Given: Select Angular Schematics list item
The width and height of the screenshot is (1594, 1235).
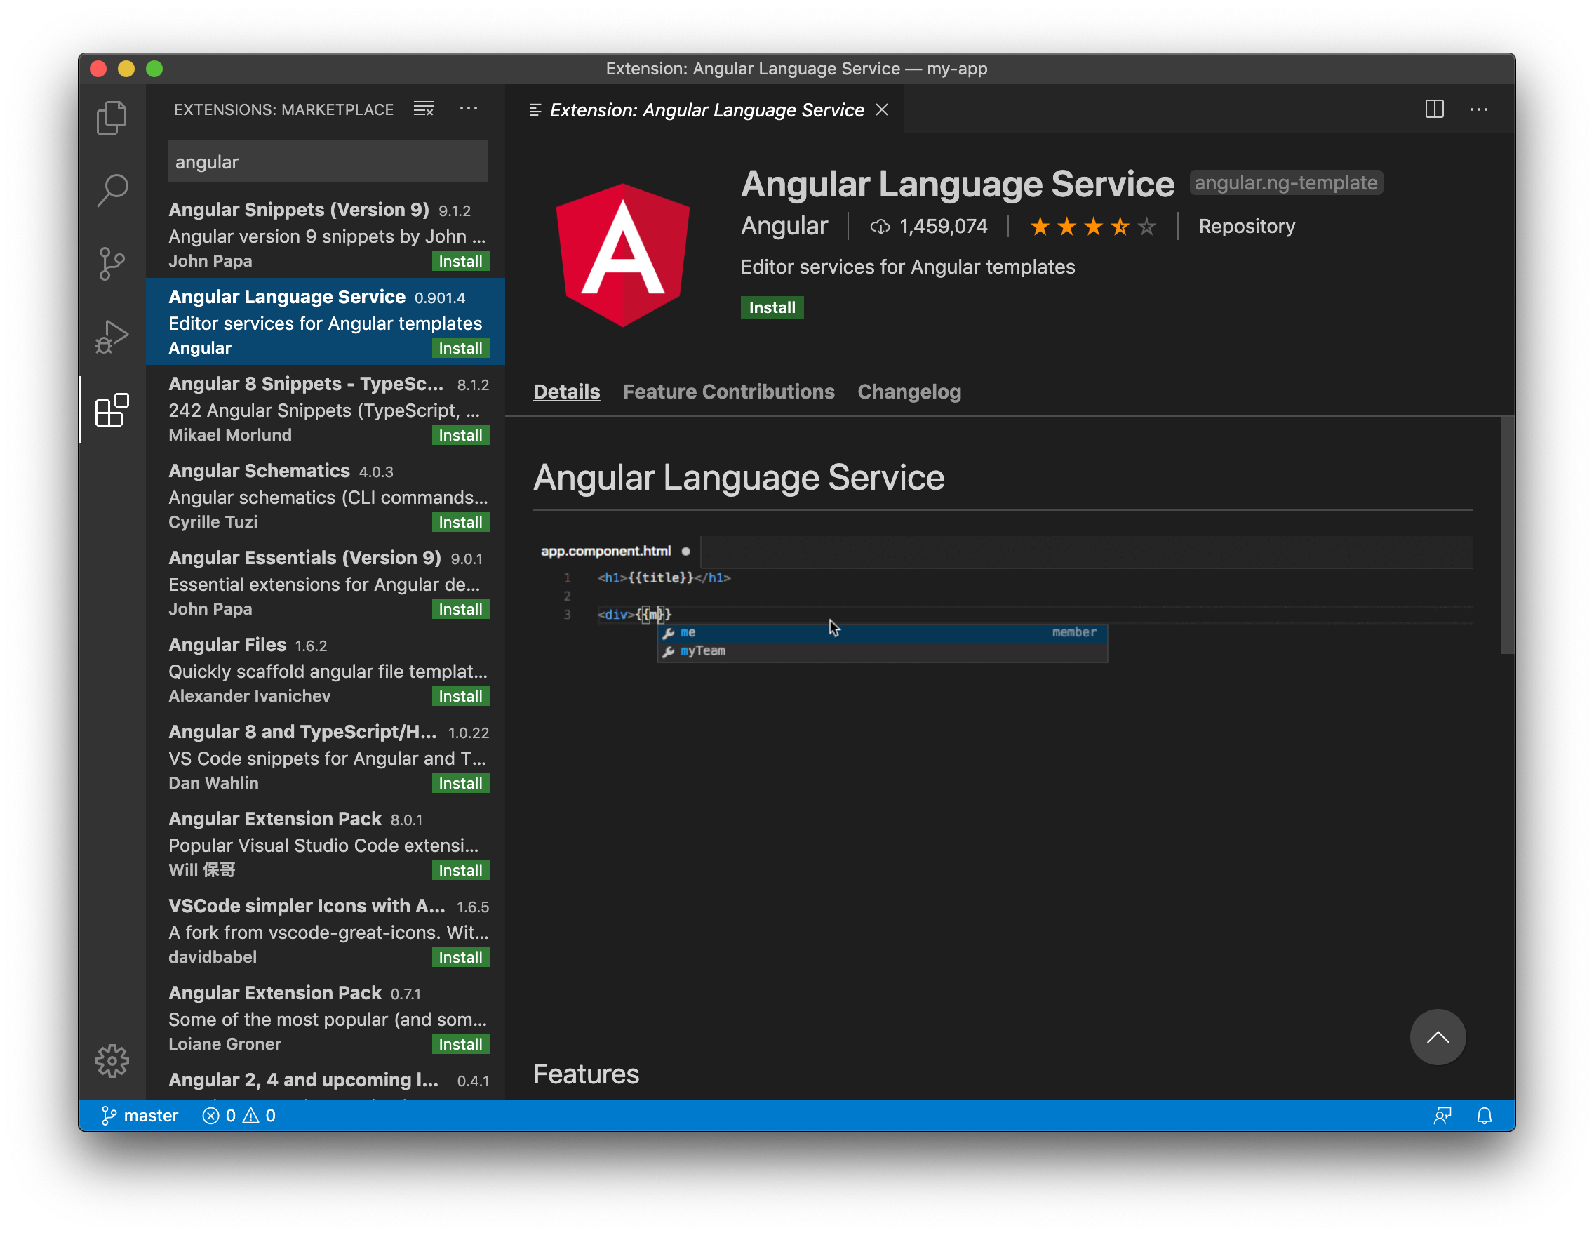Looking at the screenshot, I should click(326, 495).
